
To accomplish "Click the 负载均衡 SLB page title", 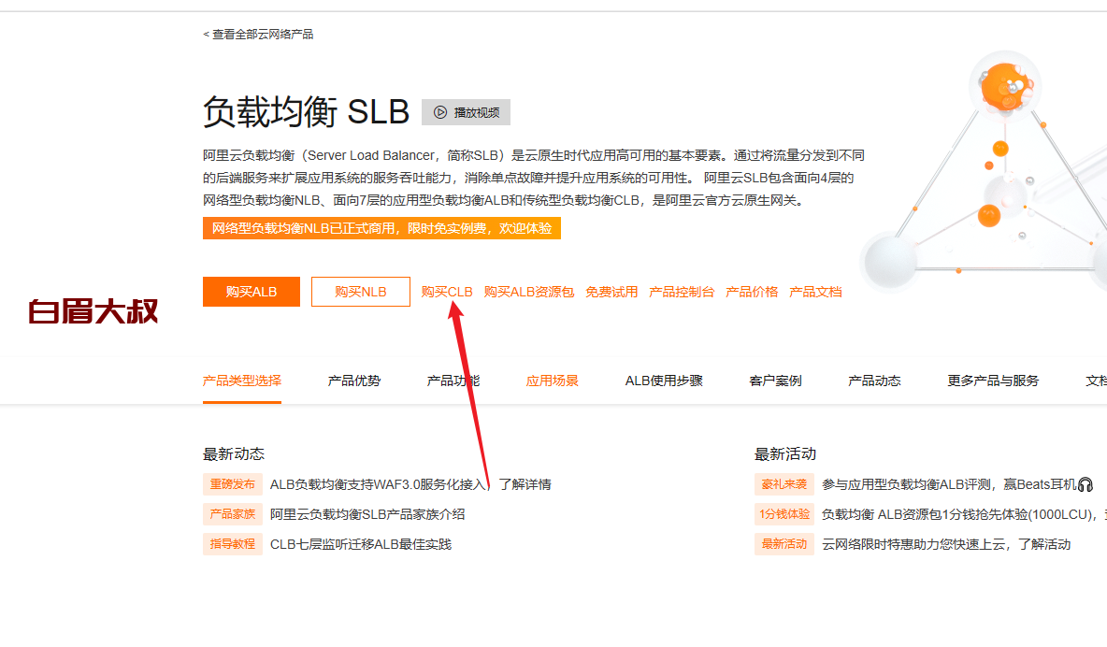I will pyautogui.click(x=306, y=111).
